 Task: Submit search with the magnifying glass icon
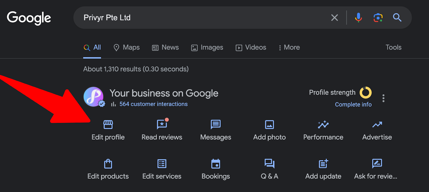coord(397,18)
